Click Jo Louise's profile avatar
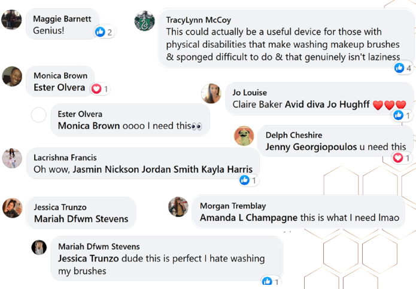This screenshot has width=416, height=289. coord(211,94)
